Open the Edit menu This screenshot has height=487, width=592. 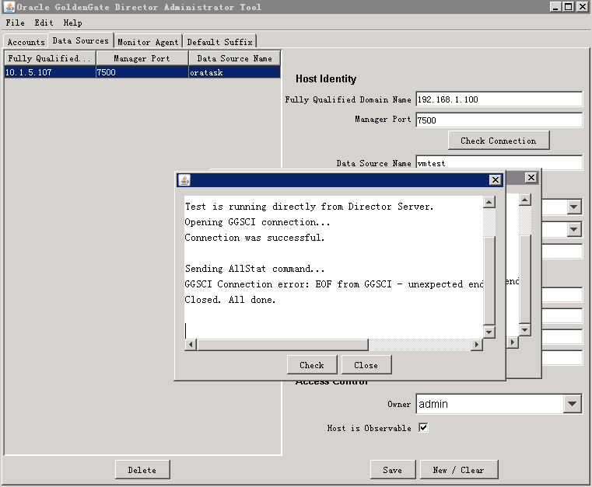tap(44, 23)
